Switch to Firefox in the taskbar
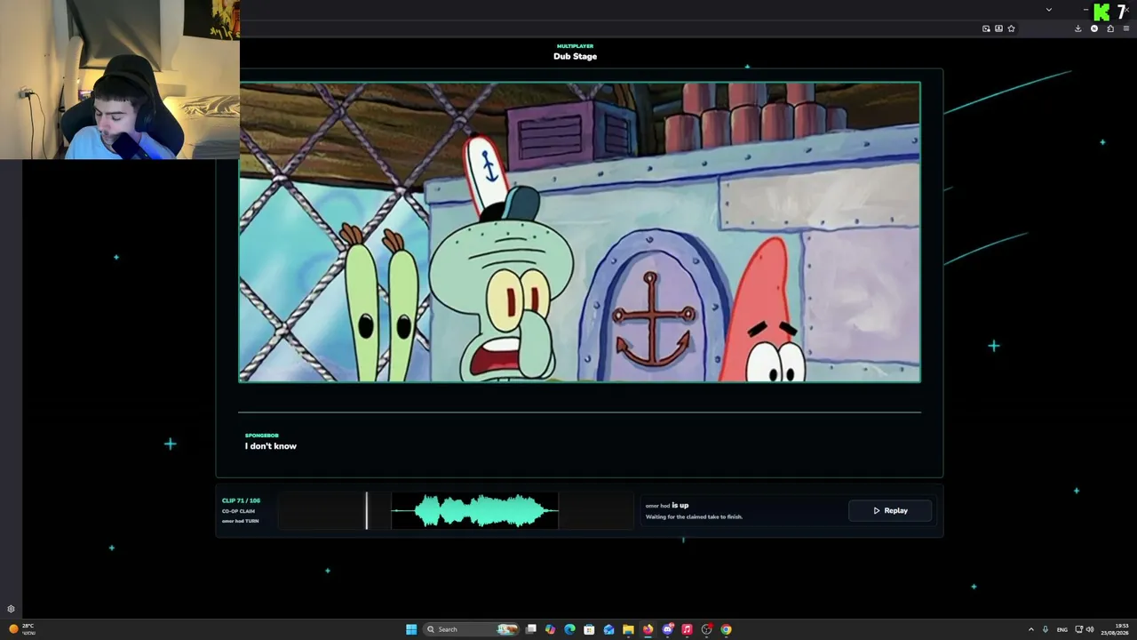 point(648,629)
